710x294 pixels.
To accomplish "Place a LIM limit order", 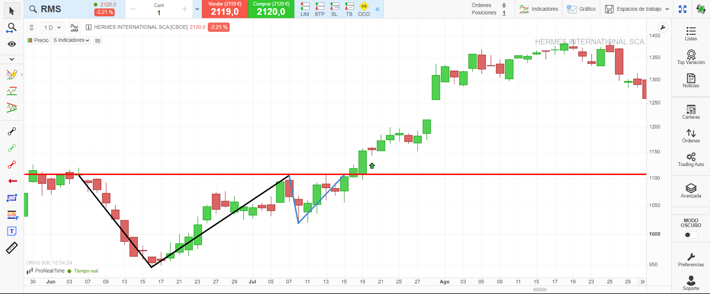I will [x=305, y=9].
